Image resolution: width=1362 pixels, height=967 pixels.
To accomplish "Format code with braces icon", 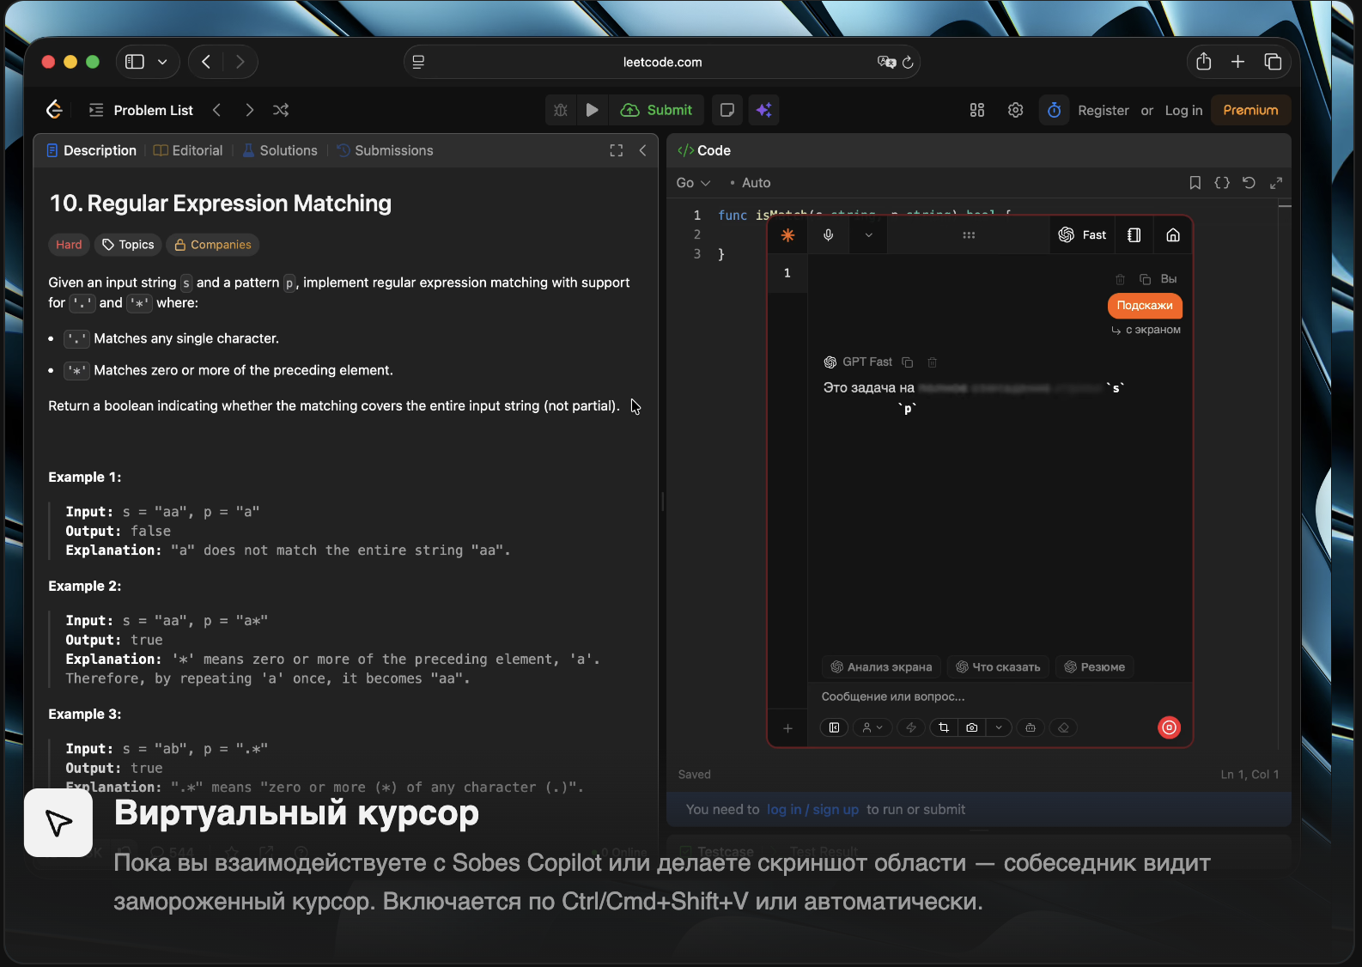I will click(x=1222, y=183).
